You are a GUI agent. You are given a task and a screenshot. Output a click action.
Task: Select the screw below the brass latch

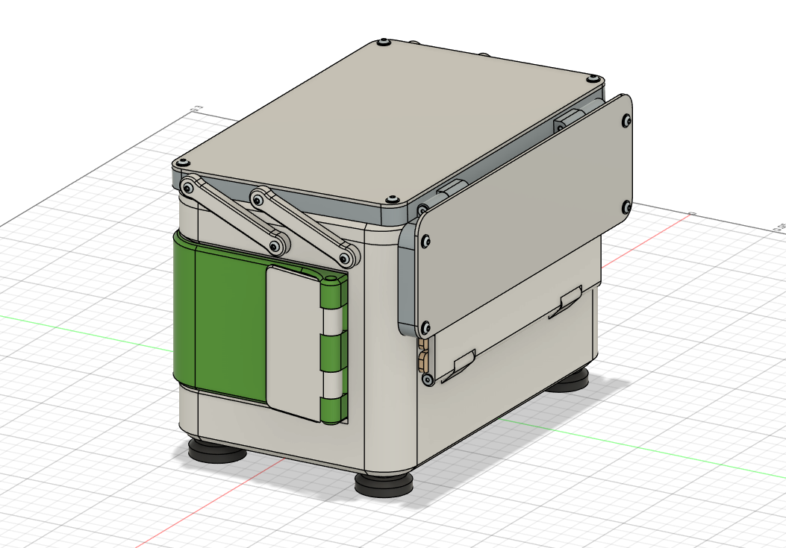(x=428, y=379)
